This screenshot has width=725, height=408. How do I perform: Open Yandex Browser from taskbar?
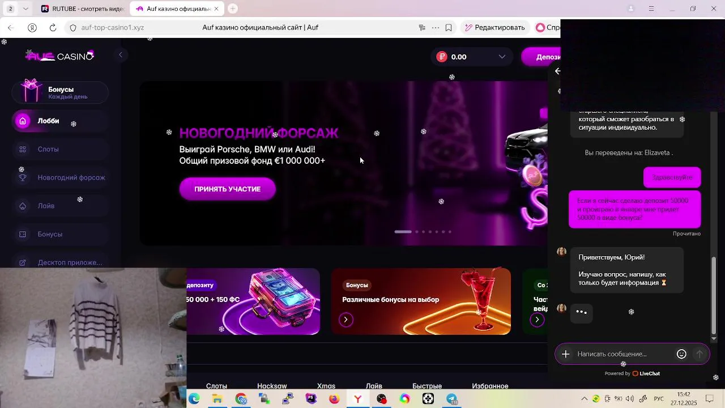358,399
